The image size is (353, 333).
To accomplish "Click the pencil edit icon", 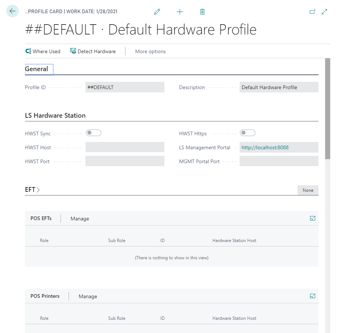I will [x=157, y=12].
